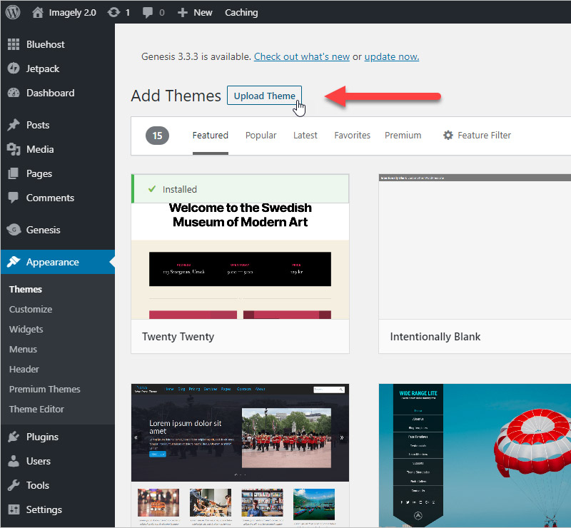Click the WordPress logo icon
The image size is (571, 528).
pos(13,12)
